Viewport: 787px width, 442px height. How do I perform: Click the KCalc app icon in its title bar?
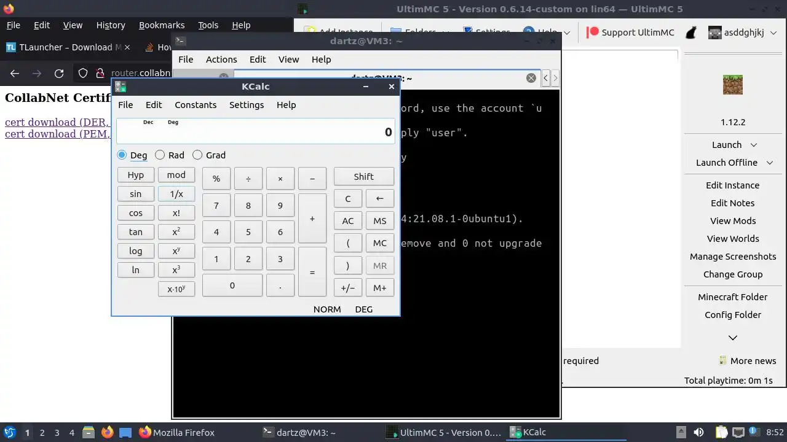pyautogui.click(x=121, y=87)
